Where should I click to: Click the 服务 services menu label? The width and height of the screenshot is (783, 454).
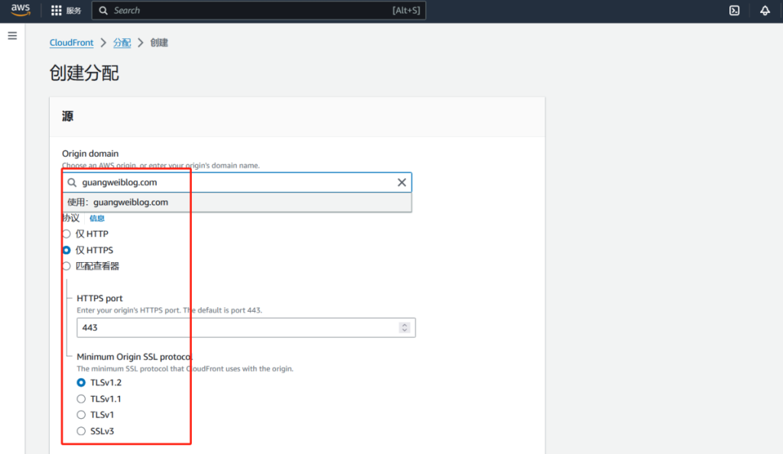(x=73, y=11)
